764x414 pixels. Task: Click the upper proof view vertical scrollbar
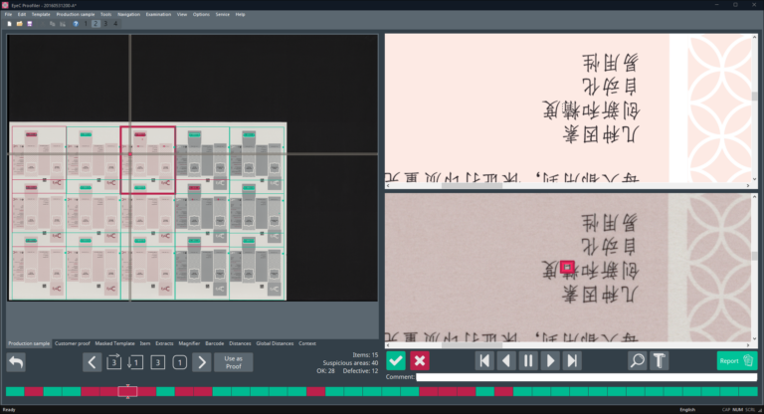pyautogui.click(x=754, y=108)
